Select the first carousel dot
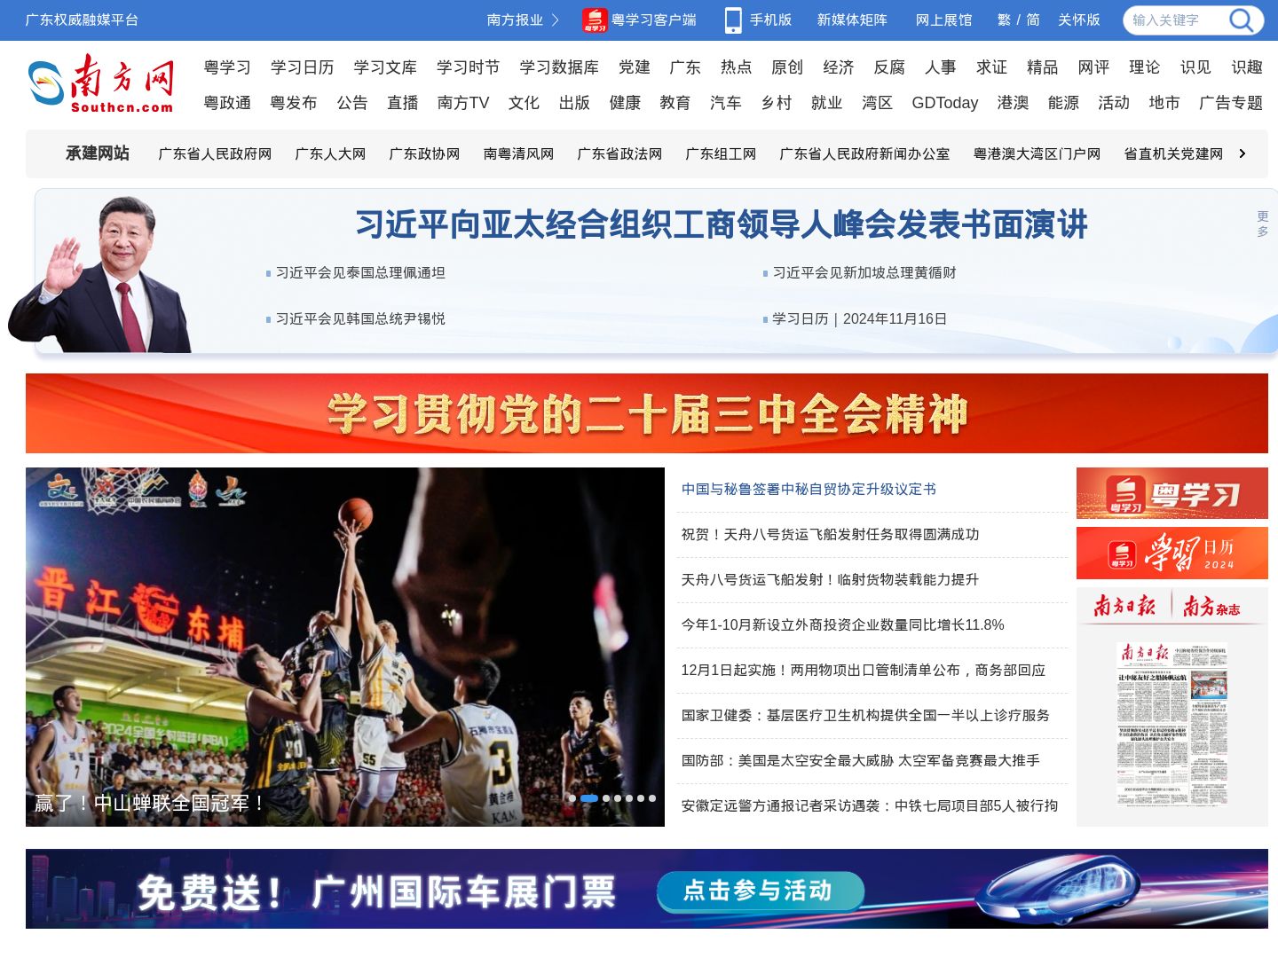1278x958 pixels. 572,798
